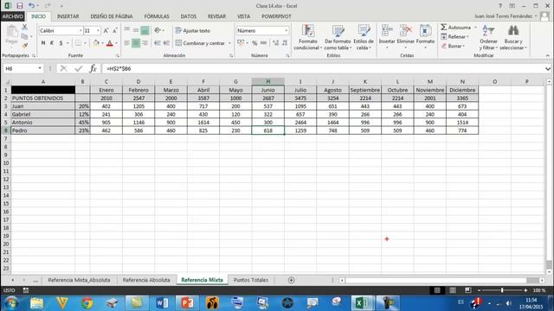The width and height of the screenshot is (554, 311).
Task: Switch to the DATOS ribbon tab
Action: (189, 16)
